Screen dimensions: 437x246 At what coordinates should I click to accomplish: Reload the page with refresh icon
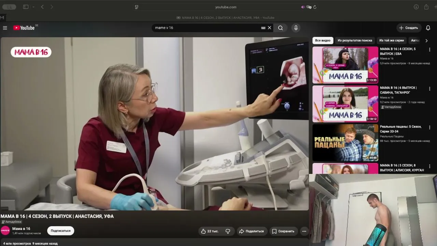[x=315, y=7]
